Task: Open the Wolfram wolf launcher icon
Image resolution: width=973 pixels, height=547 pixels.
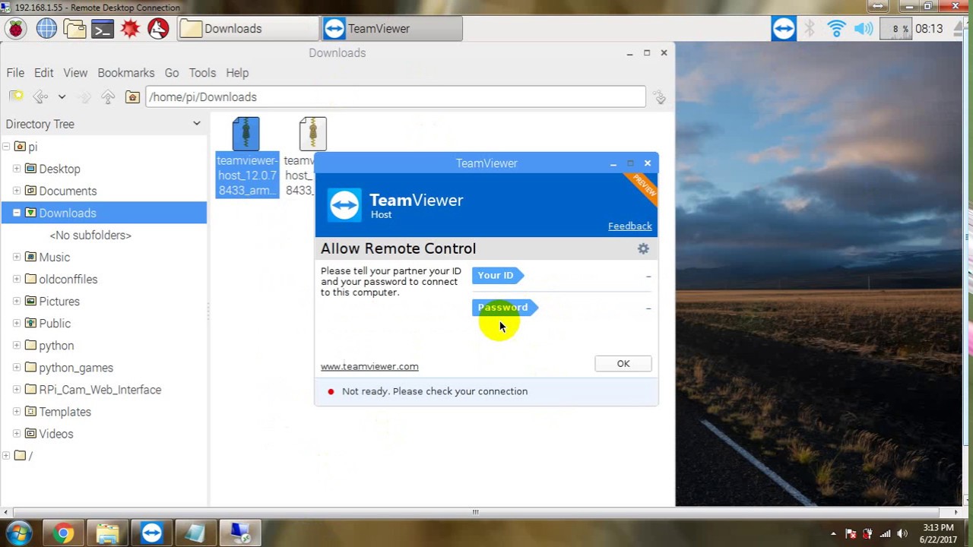Action: coord(158,29)
